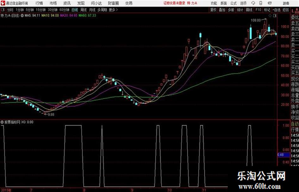The height and width of the screenshot is (192, 299).
Task: Open the 版面 menu
Action: pyautogui.click(x=224, y=3)
